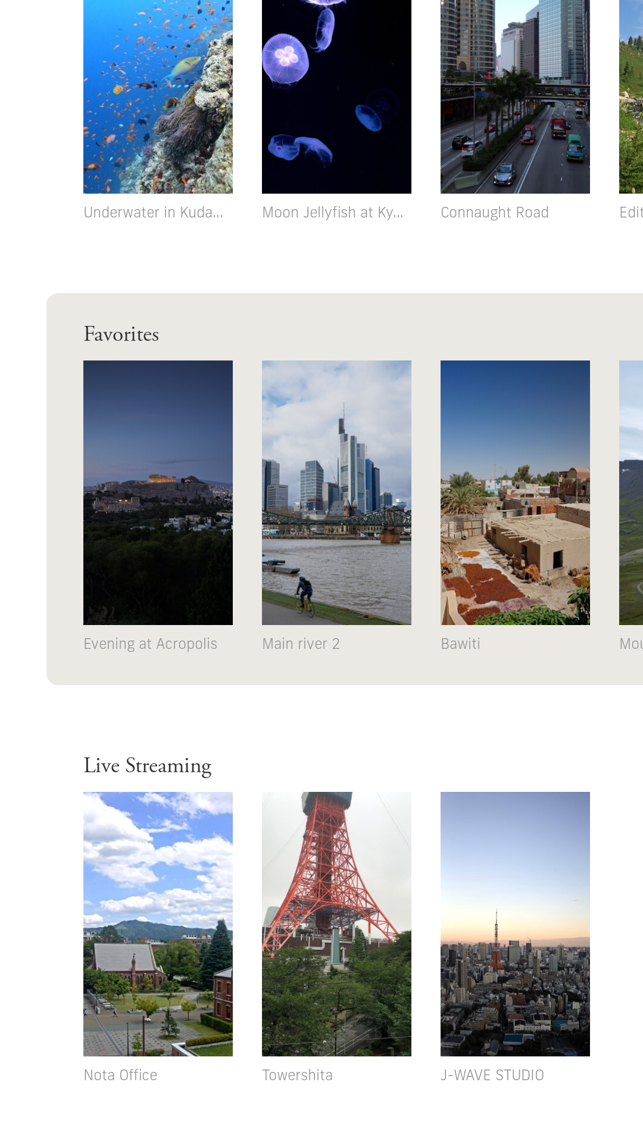Click the 'Underwater in Kuda...' caption
Viewport: 643px width, 1144px height.
pyautogui.click(x=153, y=213)
